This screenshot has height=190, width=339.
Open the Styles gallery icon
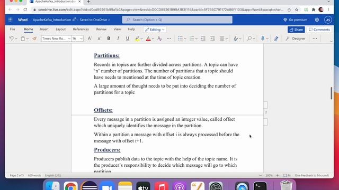click(x=236, y=39)
